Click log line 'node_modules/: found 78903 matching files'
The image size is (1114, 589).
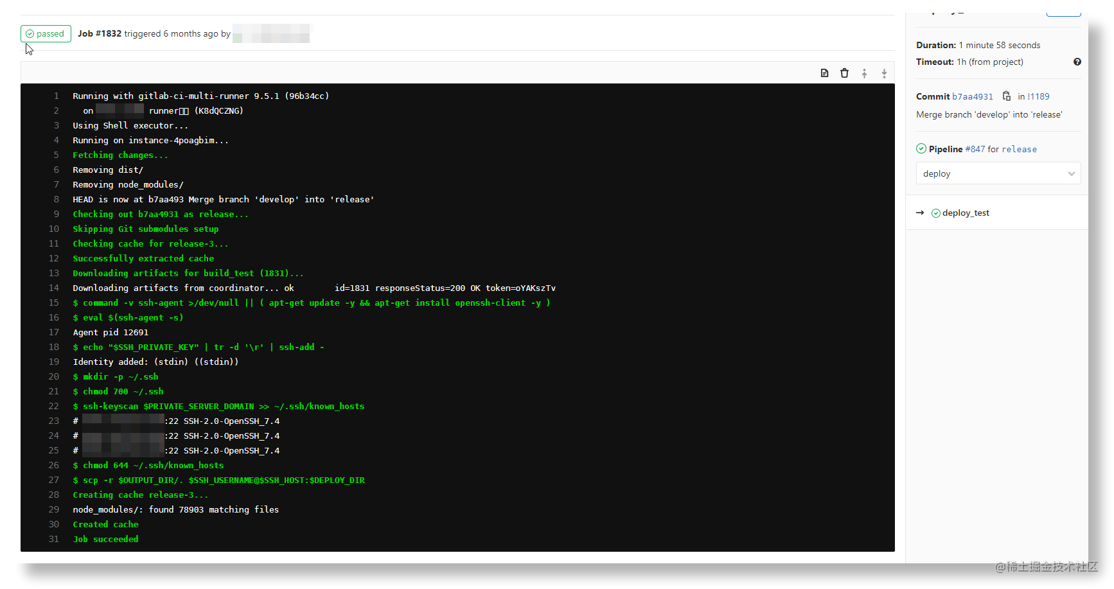pyautogui.click(x=176, y=509)
